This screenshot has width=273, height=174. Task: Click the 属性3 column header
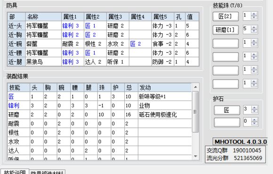(118, 17)
